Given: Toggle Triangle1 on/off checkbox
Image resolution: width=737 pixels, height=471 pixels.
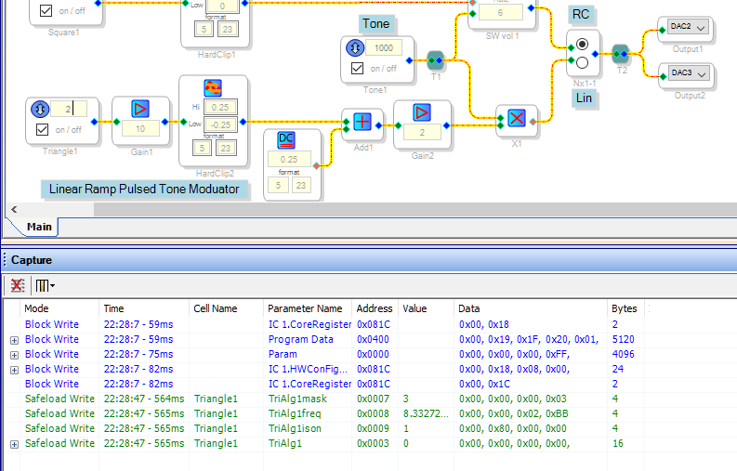Looking at the screenshot, I should point(42,129).
